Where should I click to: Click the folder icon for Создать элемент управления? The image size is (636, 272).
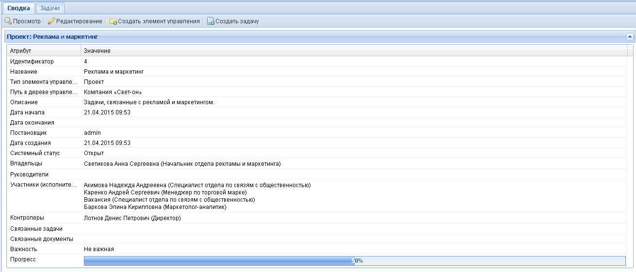coord(113,21)
